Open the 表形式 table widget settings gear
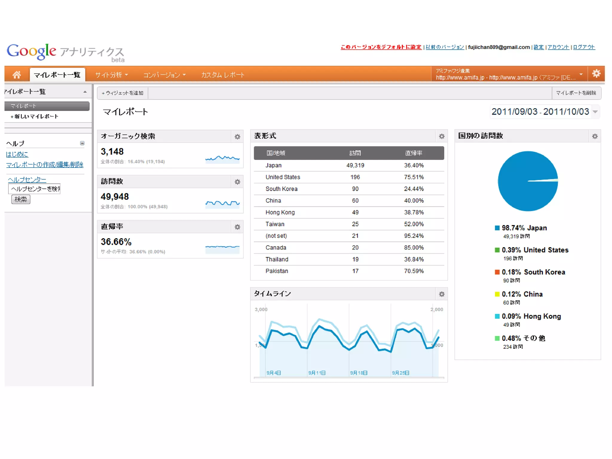The height and width of the screenshot is (459, 612). click(x=442, y=136)
